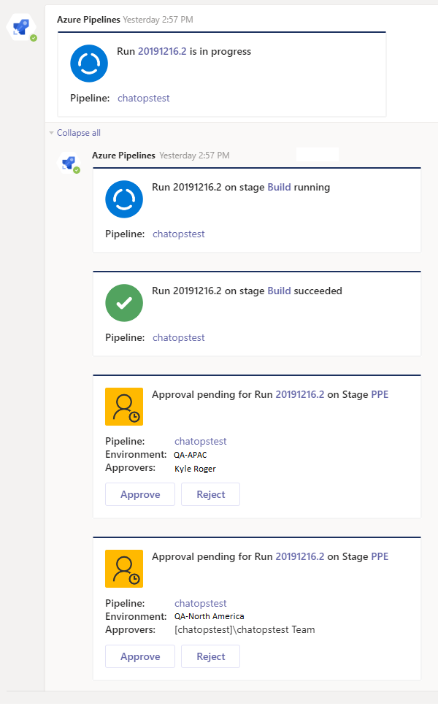The height and width of the screenshot is (706, 438).
Task: Open PPE stage link in QA-APAC approval card
Action: coord(380,394)
